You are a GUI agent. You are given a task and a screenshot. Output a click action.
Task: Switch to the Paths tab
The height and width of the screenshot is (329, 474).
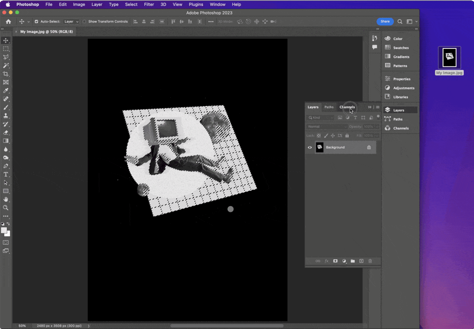click(x=329, y=107)
